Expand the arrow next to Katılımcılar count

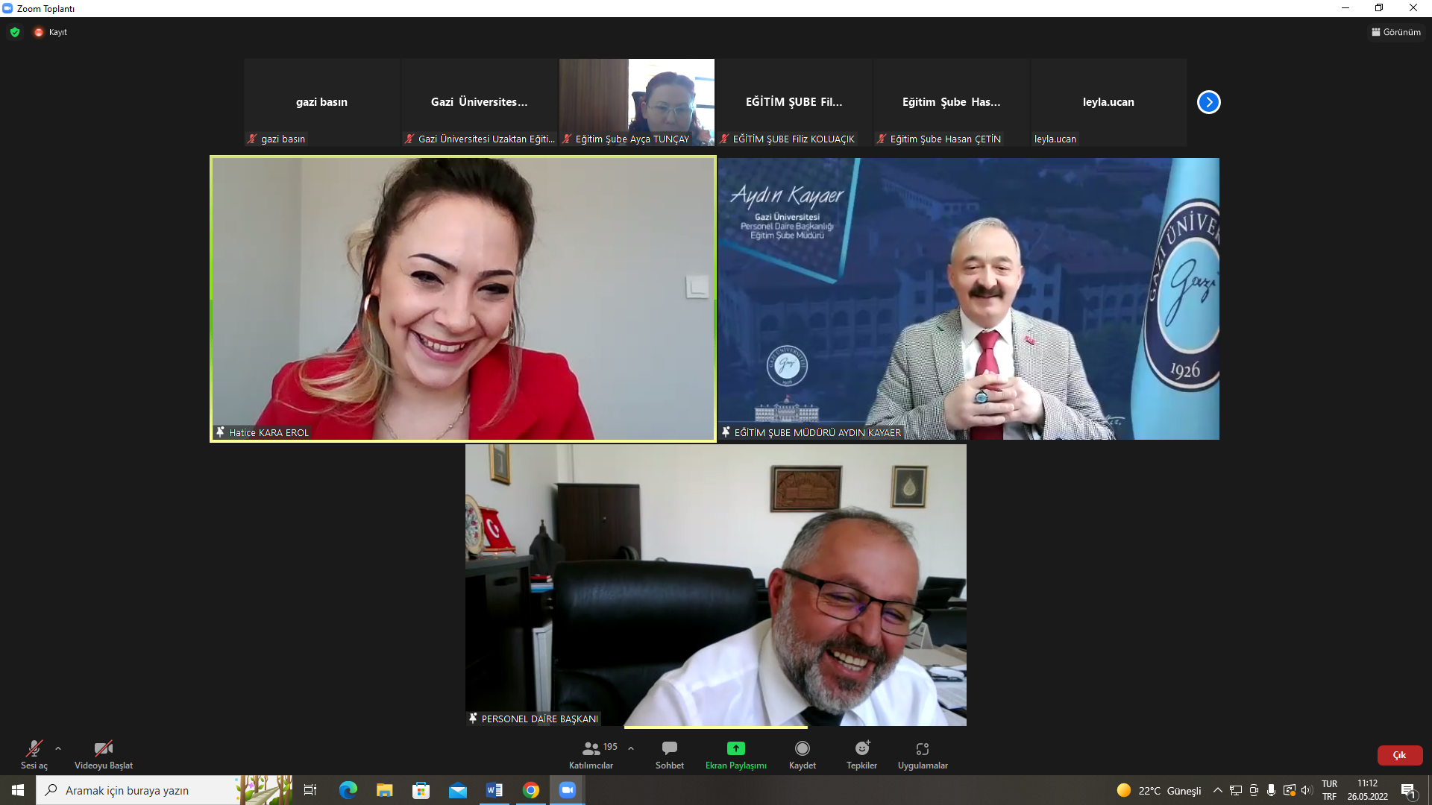[631, 748]
